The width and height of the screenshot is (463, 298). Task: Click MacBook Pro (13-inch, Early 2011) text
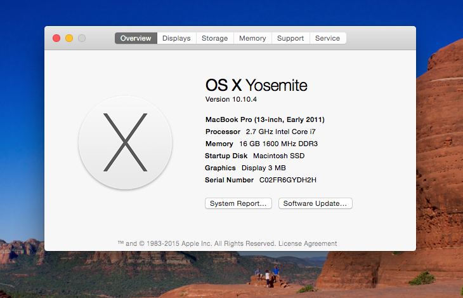[x=265, y=119]
